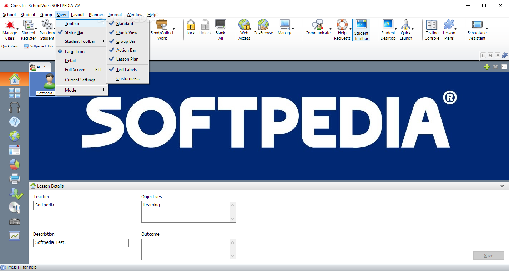
Task: Open the keyboard typing view in sidebar
Action: click(15, 221)
